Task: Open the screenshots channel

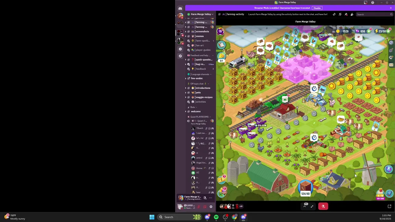Action: pos(200,31)
